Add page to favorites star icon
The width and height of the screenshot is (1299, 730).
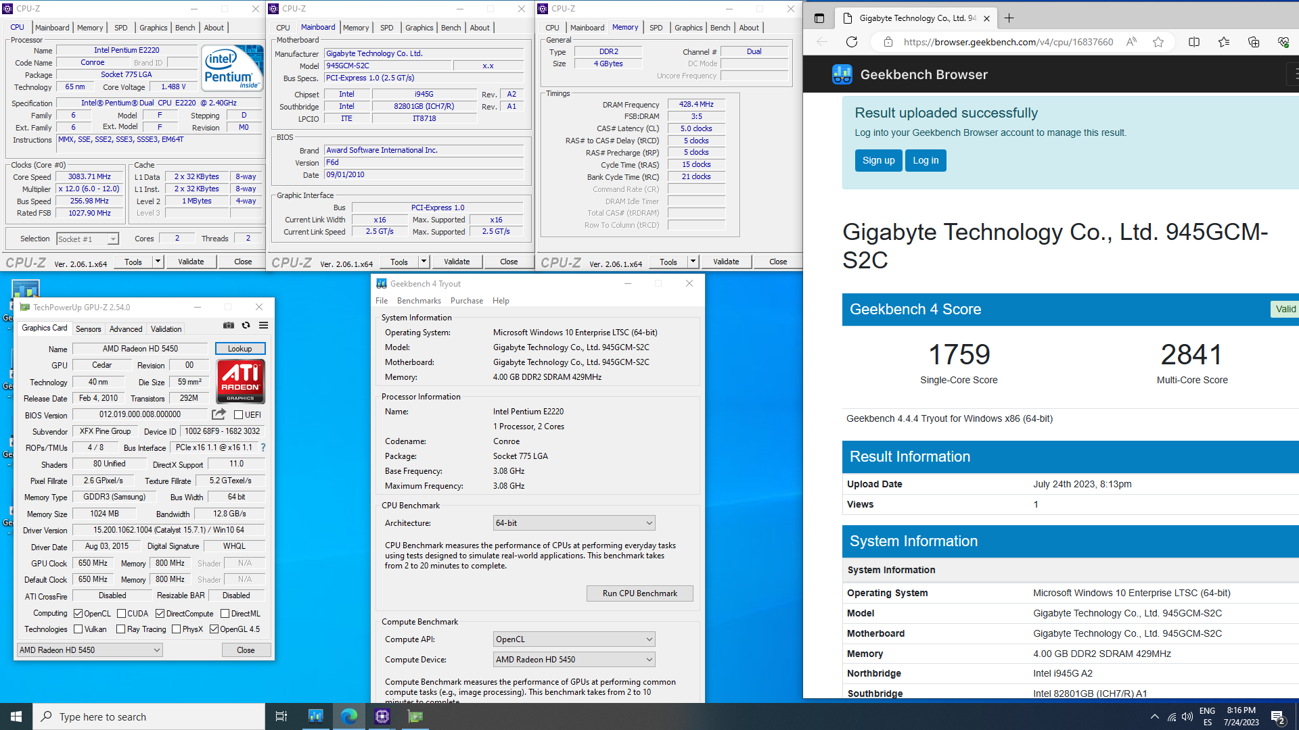(1158, 42)
